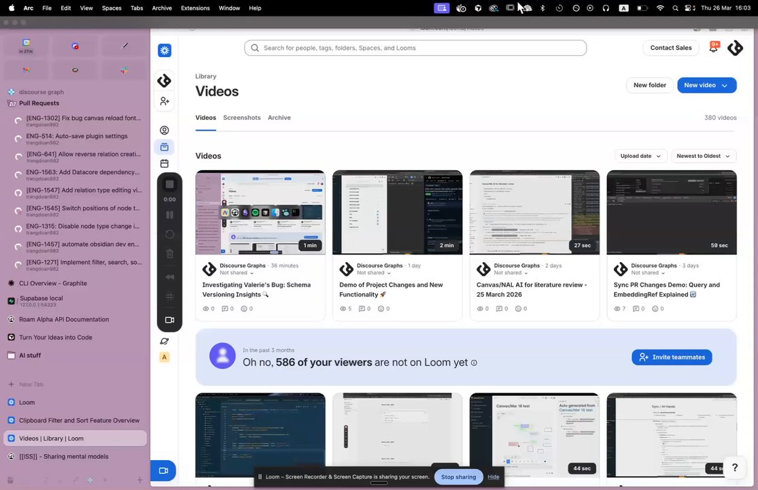Open the Spaces menu in menu bar
The width and height of the screenshot is (758, 490).
coord(111,7)
